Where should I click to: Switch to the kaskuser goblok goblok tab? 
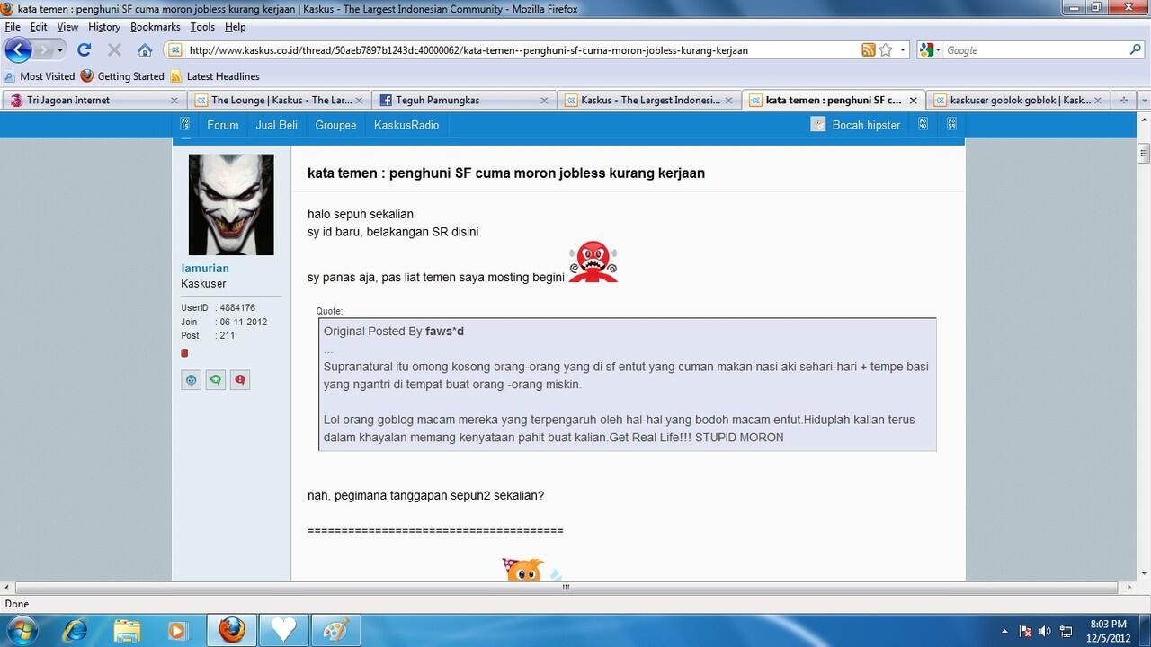1020,101
